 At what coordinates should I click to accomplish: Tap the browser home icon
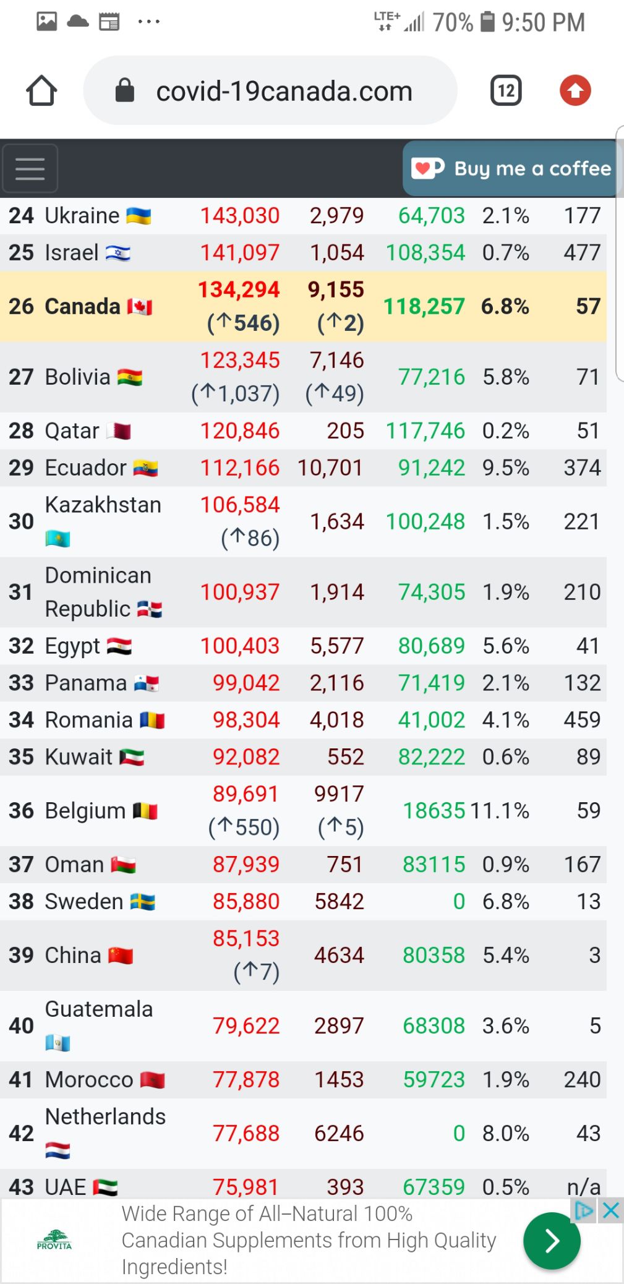[41, 91]
